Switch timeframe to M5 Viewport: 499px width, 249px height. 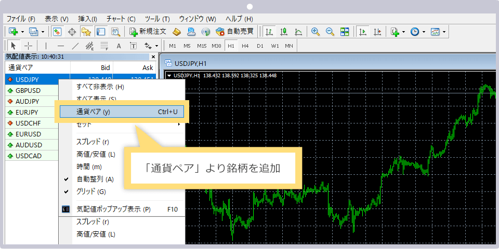(x=187, y=46)
